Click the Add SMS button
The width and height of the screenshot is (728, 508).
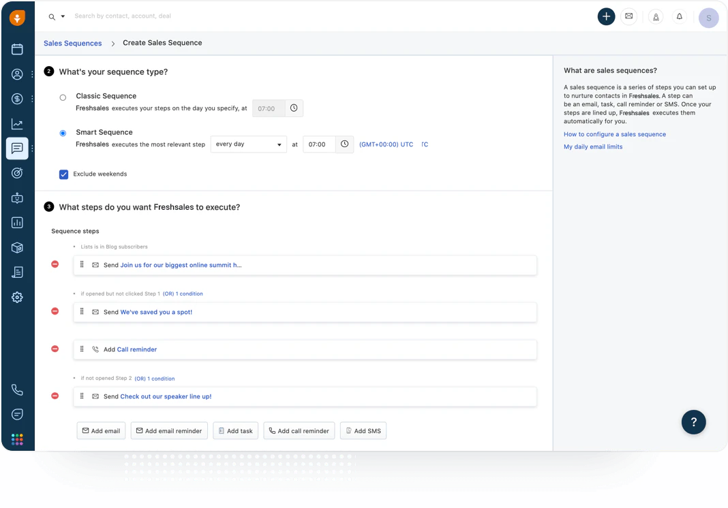pyautogui.click(x=363, y=430)
